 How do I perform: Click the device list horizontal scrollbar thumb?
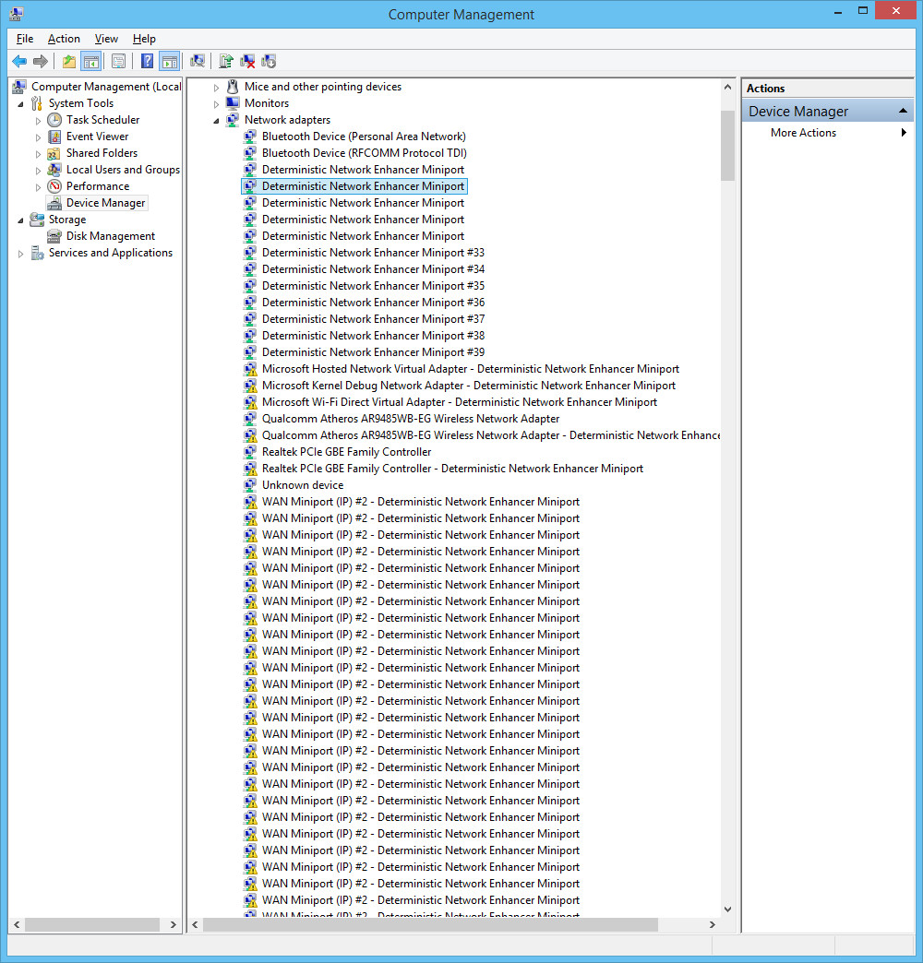pyautogui.click(x=430, y=924)
